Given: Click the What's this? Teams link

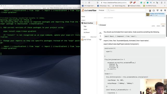Looking at the screenshot, I should [x=93, y=37].
